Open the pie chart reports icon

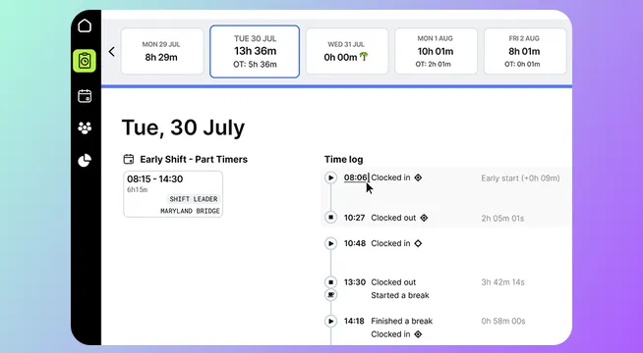[x=85, y=161]
